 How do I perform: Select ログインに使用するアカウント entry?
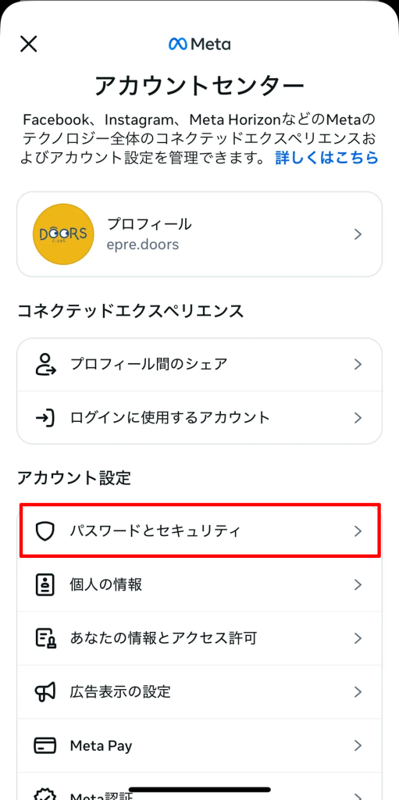[x=200, y=418]
